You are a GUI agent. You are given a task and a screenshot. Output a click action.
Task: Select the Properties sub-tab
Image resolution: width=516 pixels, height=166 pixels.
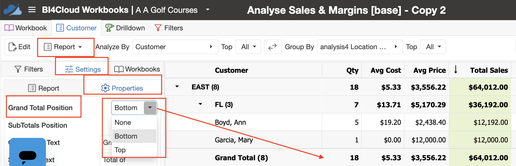pyautogui.click(x=122, y=88)
